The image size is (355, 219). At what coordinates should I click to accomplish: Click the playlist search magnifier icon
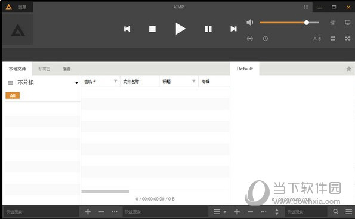tap(335, 211)
